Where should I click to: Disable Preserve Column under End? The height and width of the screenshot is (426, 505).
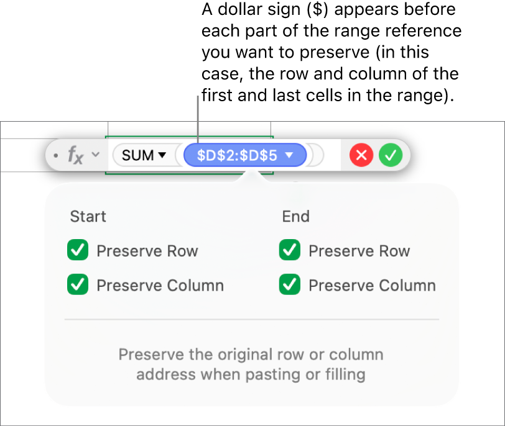click(x=289, y=286)
